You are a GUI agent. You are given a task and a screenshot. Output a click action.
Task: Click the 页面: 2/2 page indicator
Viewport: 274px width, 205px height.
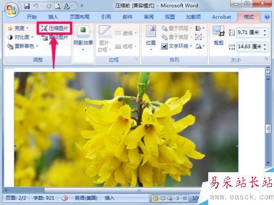[x=16, y=198]
